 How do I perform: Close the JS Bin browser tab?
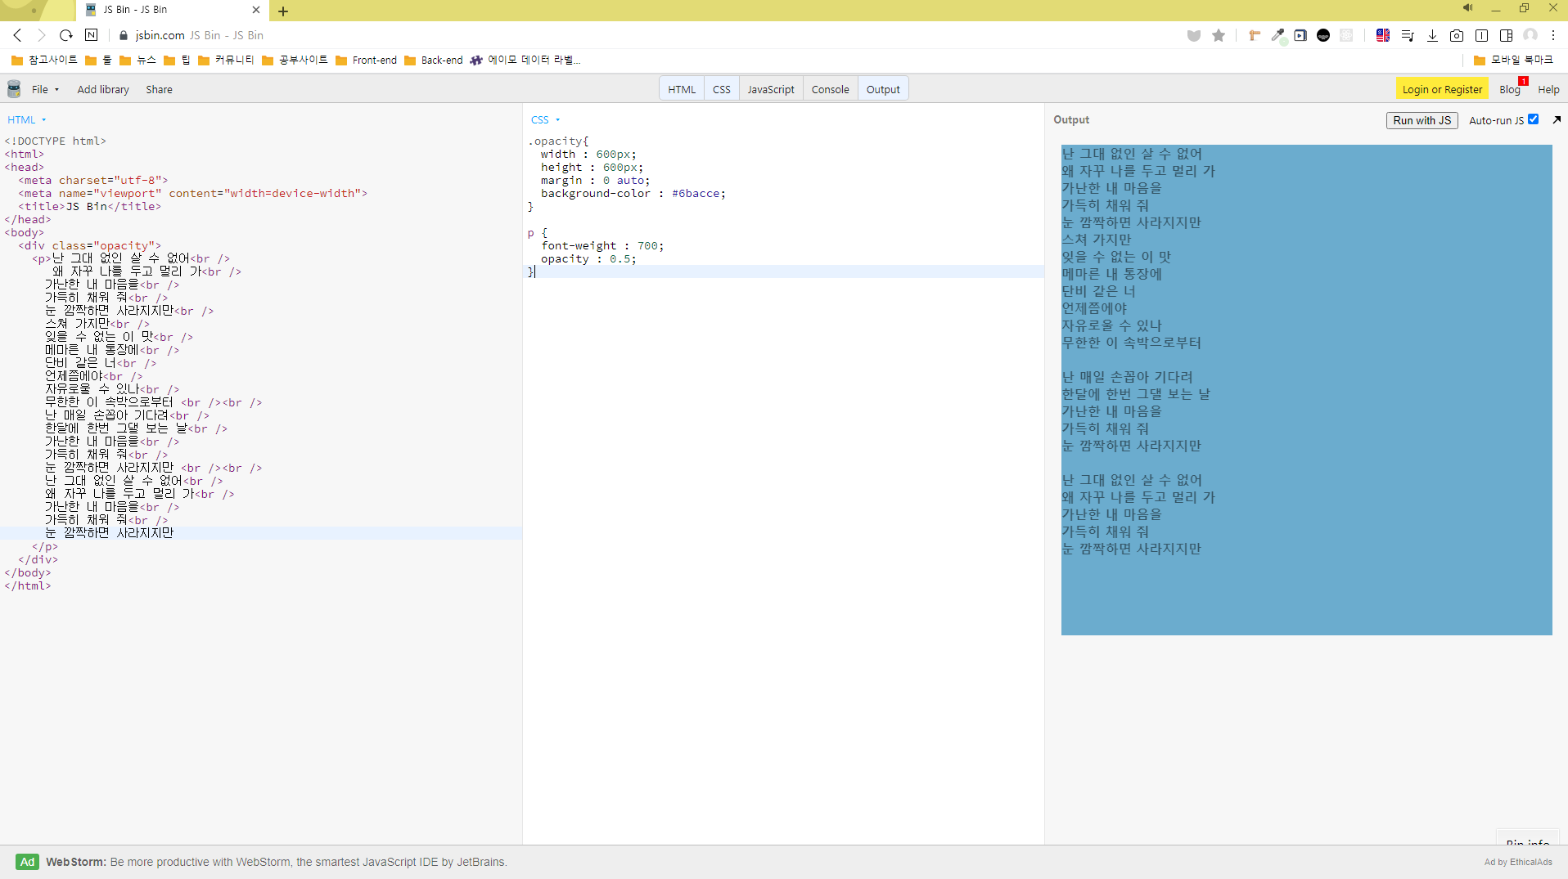[256, 10]
